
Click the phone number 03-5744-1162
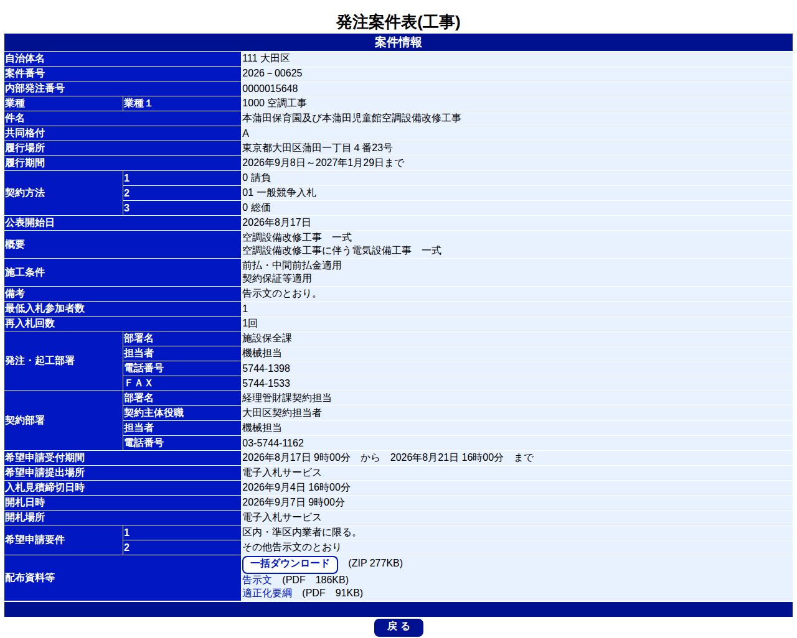pos(273,443)
